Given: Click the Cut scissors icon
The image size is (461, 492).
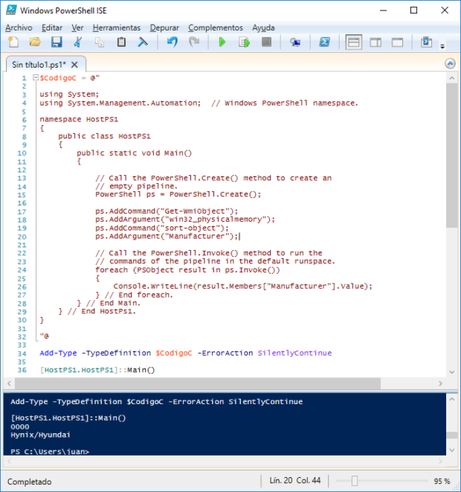Looking at the screenshot, I should click(77, 42).
